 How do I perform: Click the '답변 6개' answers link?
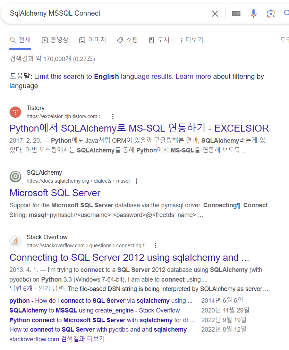(x=21, y=289)
